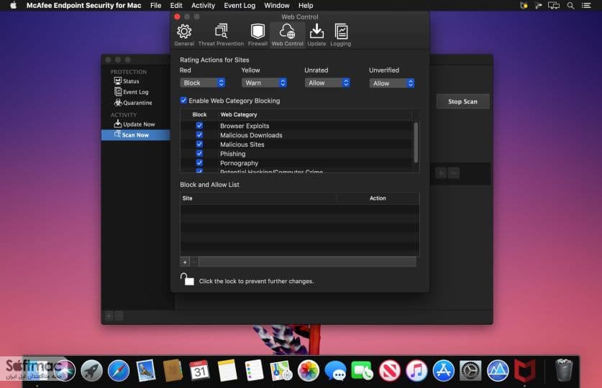Open the Edit menu
The image size is (602, 388).
click(175, 5)
